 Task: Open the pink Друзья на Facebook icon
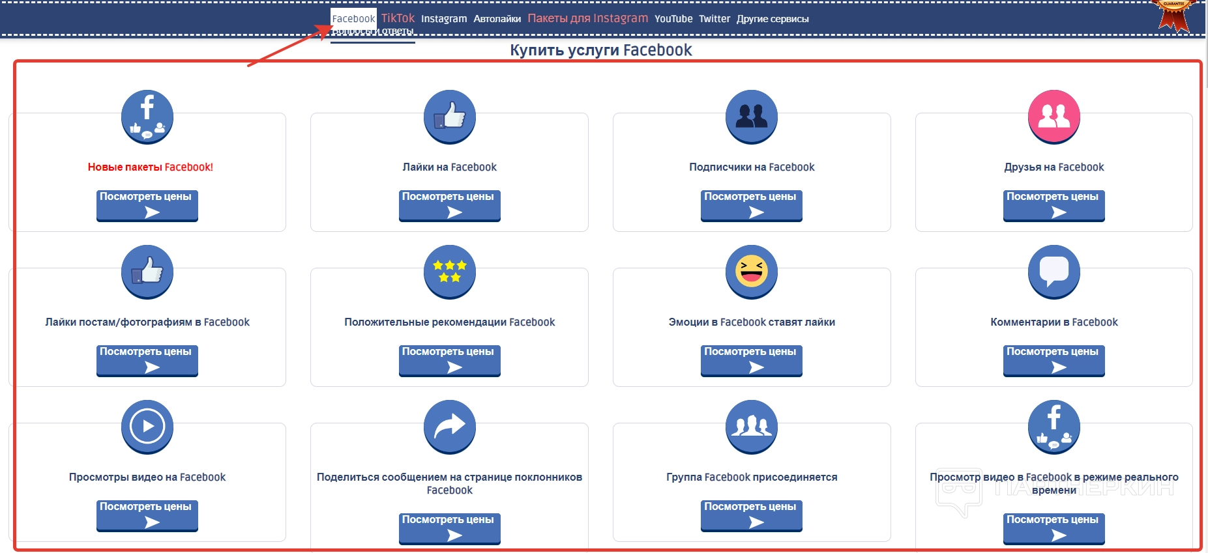pos(1054,117)
